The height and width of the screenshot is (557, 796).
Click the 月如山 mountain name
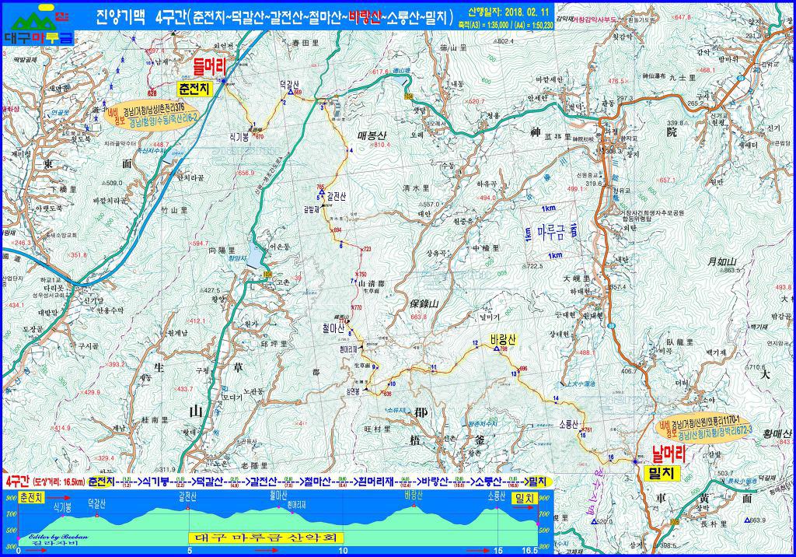point(722,261)
